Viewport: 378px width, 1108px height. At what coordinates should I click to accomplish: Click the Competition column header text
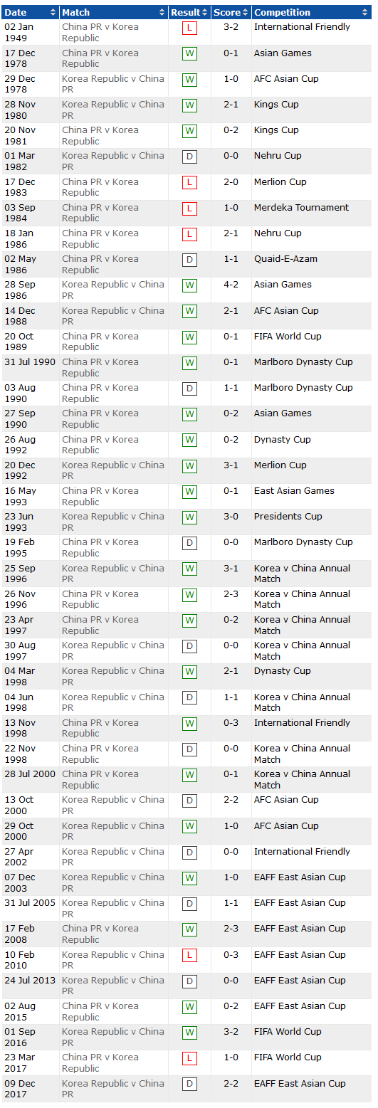click(283, 13)
